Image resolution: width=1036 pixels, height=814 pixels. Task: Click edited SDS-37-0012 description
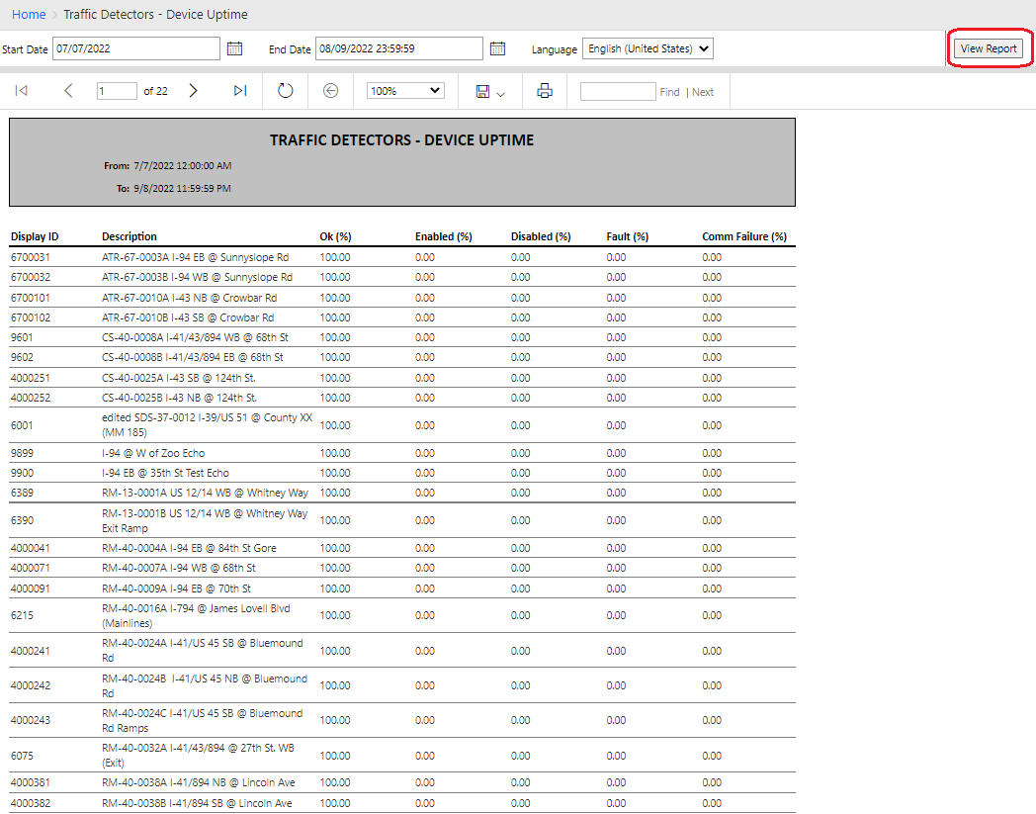tap(207, 424)
